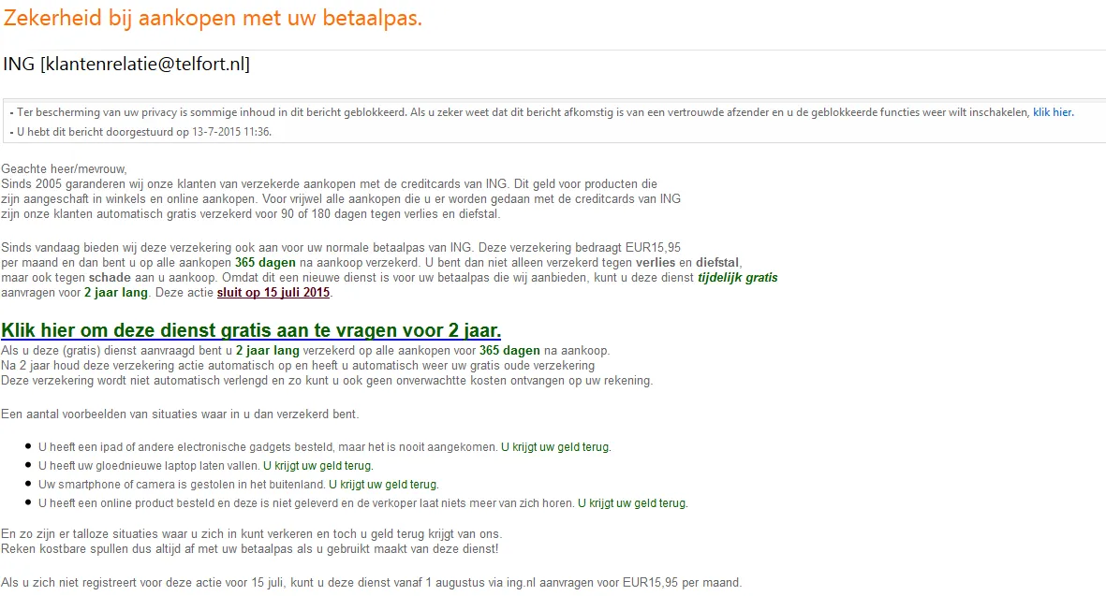Click the line 'Een aantal voorbeelden van situaties'
The width and height of the screenshot is (1106, 596).
tap(180, 414)
